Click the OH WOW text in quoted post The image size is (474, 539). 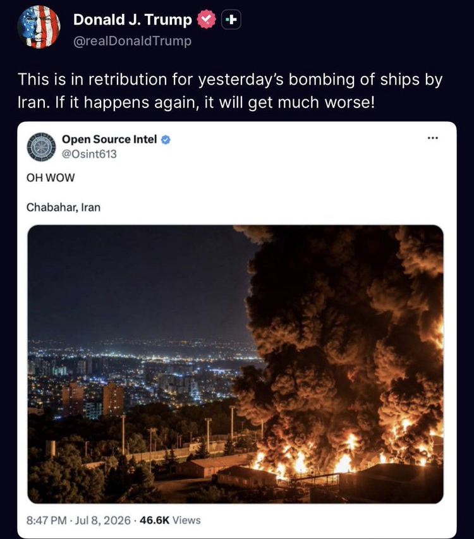coord(51,178)
